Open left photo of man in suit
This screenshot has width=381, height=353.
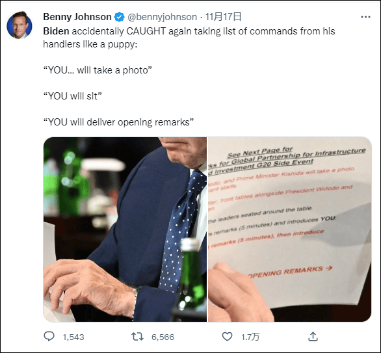125,229
